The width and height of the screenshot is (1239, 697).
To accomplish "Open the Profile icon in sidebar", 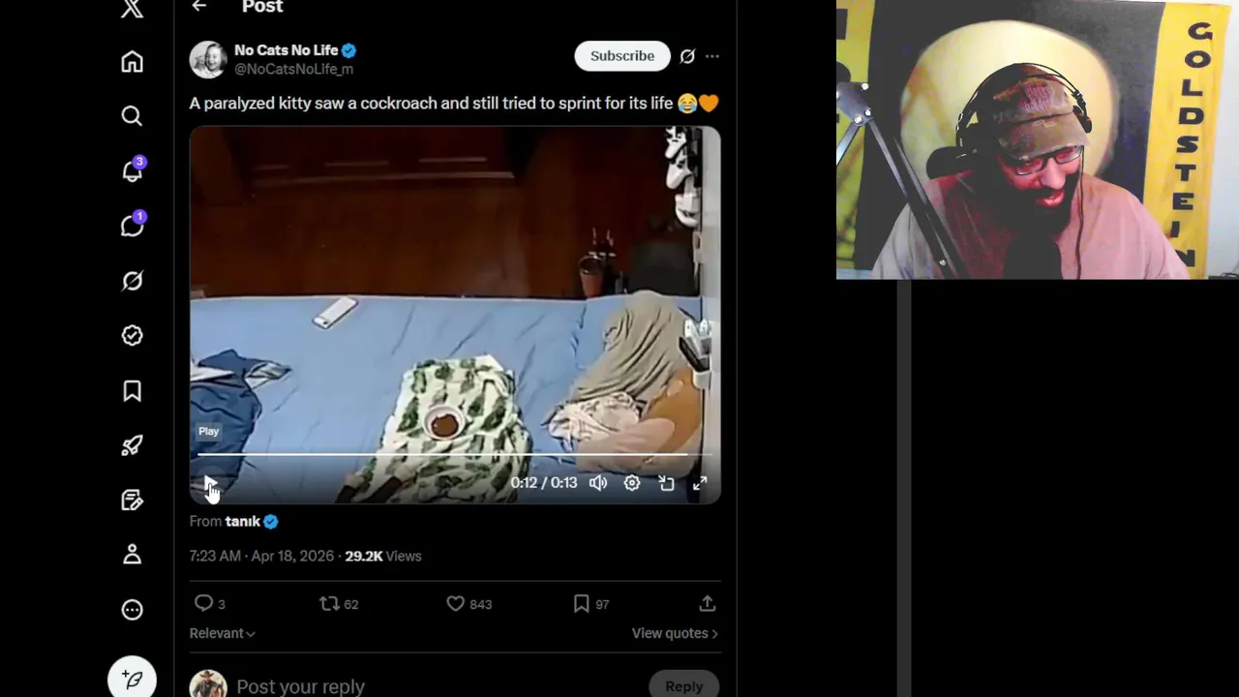I will point(132,555).
